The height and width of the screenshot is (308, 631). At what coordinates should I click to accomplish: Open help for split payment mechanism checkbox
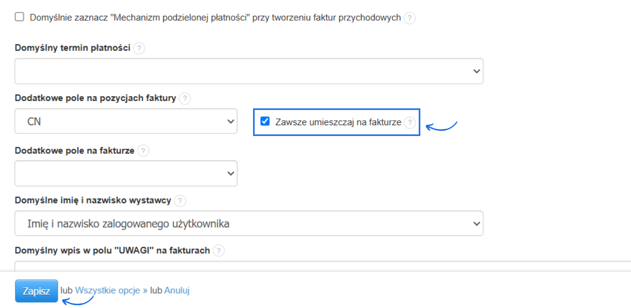click(409, 18)
